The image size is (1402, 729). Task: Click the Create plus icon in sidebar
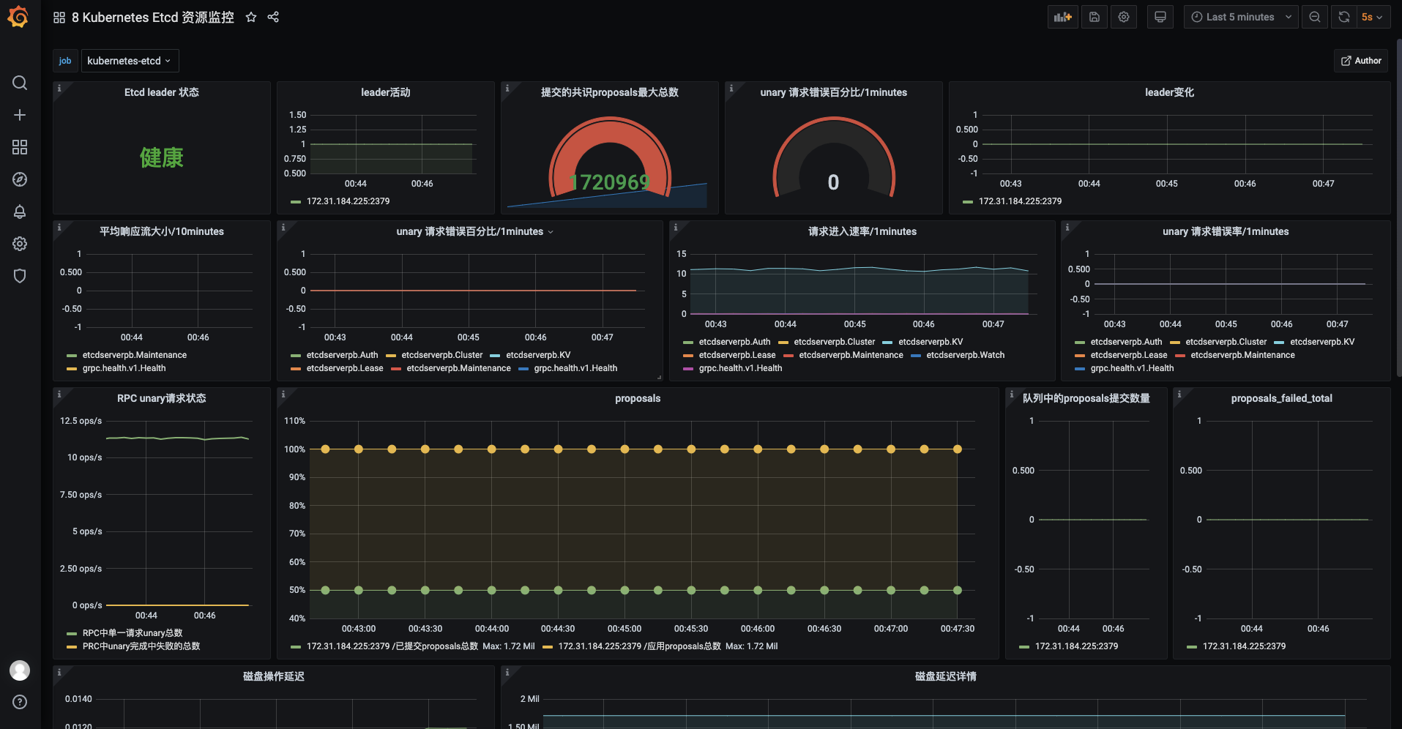(x=20, y=115)
